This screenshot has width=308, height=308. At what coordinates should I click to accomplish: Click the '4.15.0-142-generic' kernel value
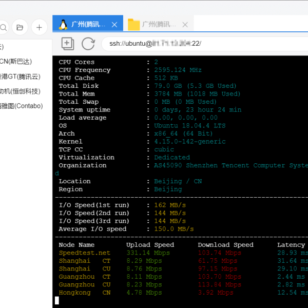click(x=190, y=142)
